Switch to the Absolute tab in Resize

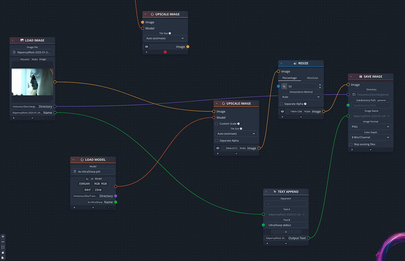[312, 78]
